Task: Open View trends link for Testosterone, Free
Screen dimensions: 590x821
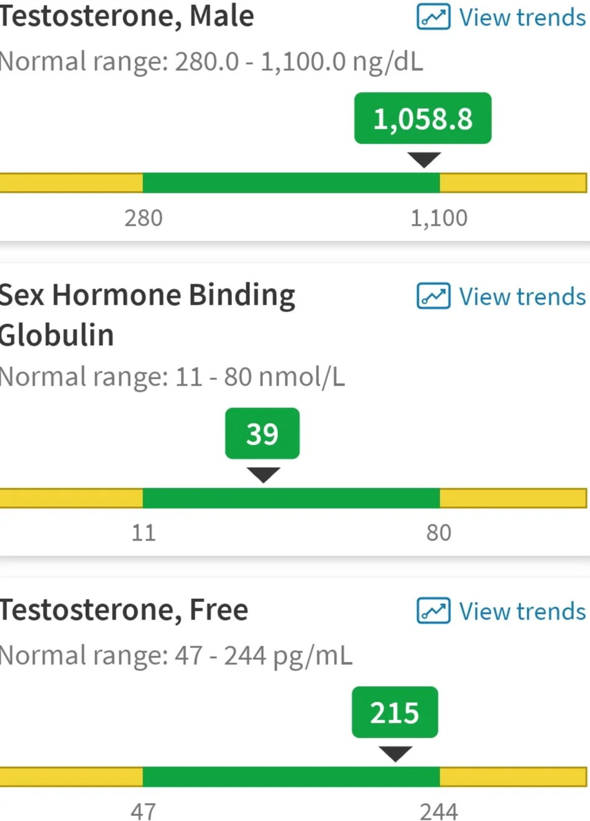Action: 502,611
